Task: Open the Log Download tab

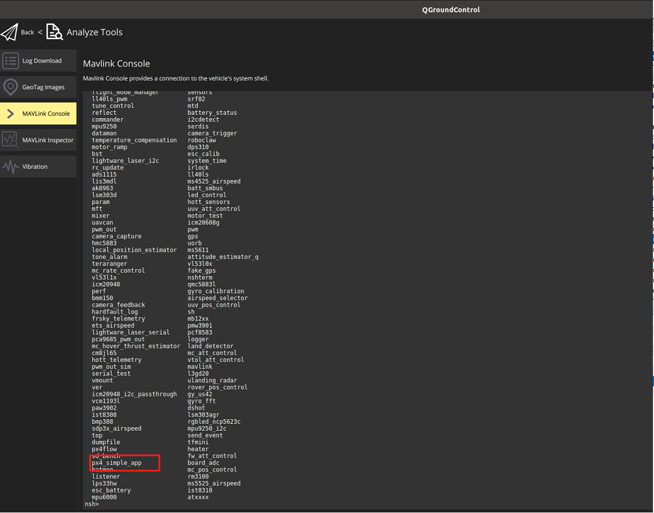Action: click(39, 60)
